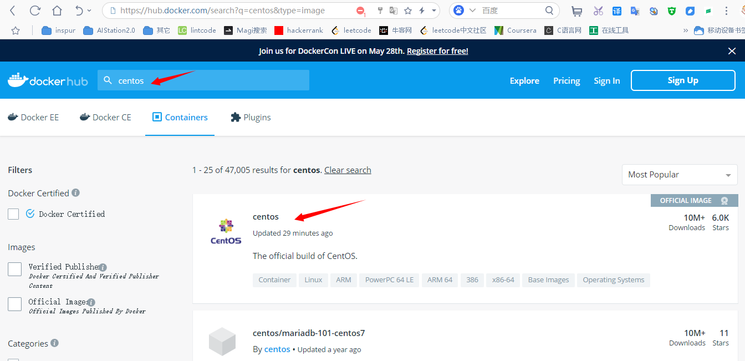Dismiss the DockerCon banner with X icon
Image resolution: width=745 pixels, height=361 pixels.
[732, 51]
